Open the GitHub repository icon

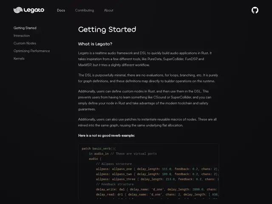[255, 10]
